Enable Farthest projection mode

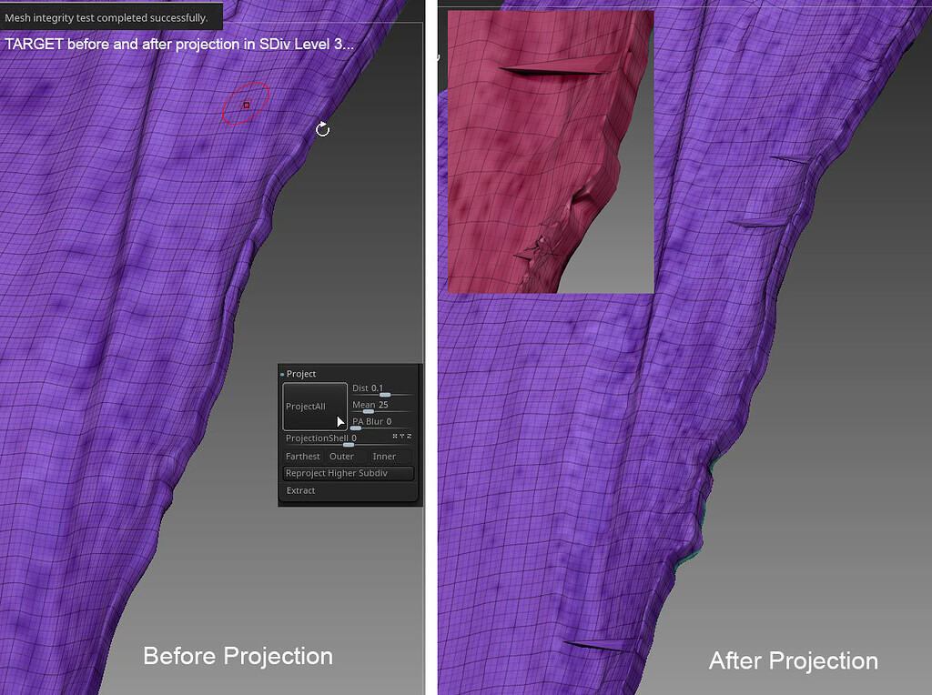click(303, 457)
